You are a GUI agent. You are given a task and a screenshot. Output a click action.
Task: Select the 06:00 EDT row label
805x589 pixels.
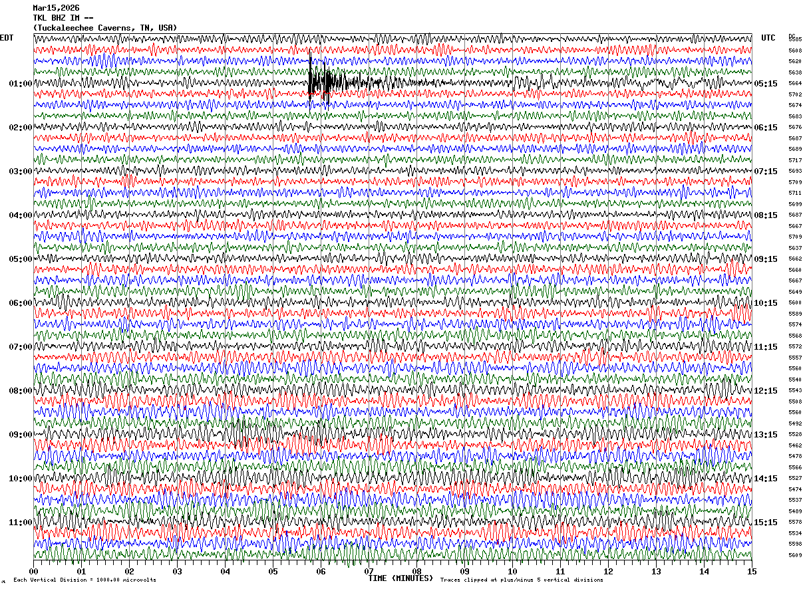pos(21,303)
